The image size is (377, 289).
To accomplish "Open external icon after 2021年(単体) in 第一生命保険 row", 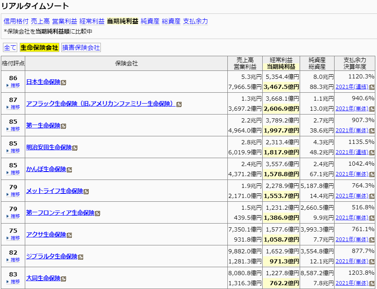I will [x=372, y=131].
